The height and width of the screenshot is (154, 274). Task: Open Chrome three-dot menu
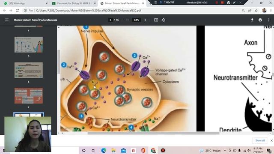click(x=271, y=10)
